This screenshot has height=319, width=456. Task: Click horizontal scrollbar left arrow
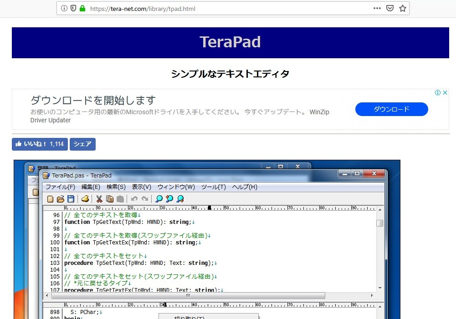tap(47, 295)
